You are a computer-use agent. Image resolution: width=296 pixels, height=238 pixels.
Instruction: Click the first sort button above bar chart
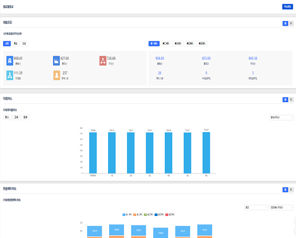[x=7, y=117]
